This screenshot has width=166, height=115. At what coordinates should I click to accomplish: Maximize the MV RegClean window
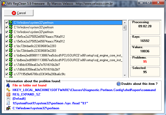148,3
